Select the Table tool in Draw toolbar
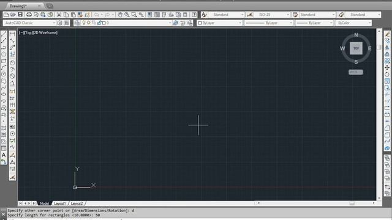The width and height of the screenshot is (392, 220). click(x=4, y=148)
